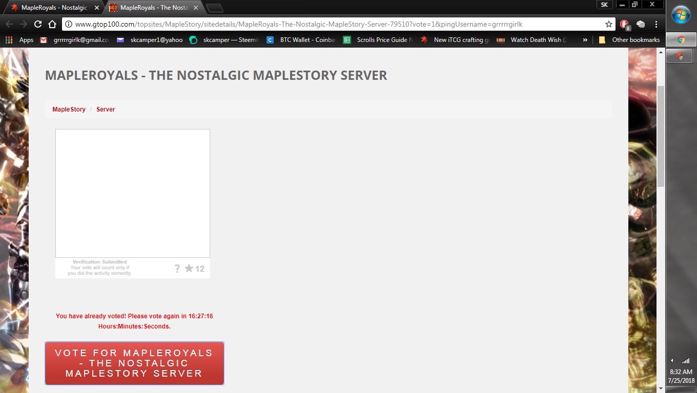Viewport: 697px width, 393px height.
Task: Open the Chrome three-dot menu
Action: [x=656, y=24]
